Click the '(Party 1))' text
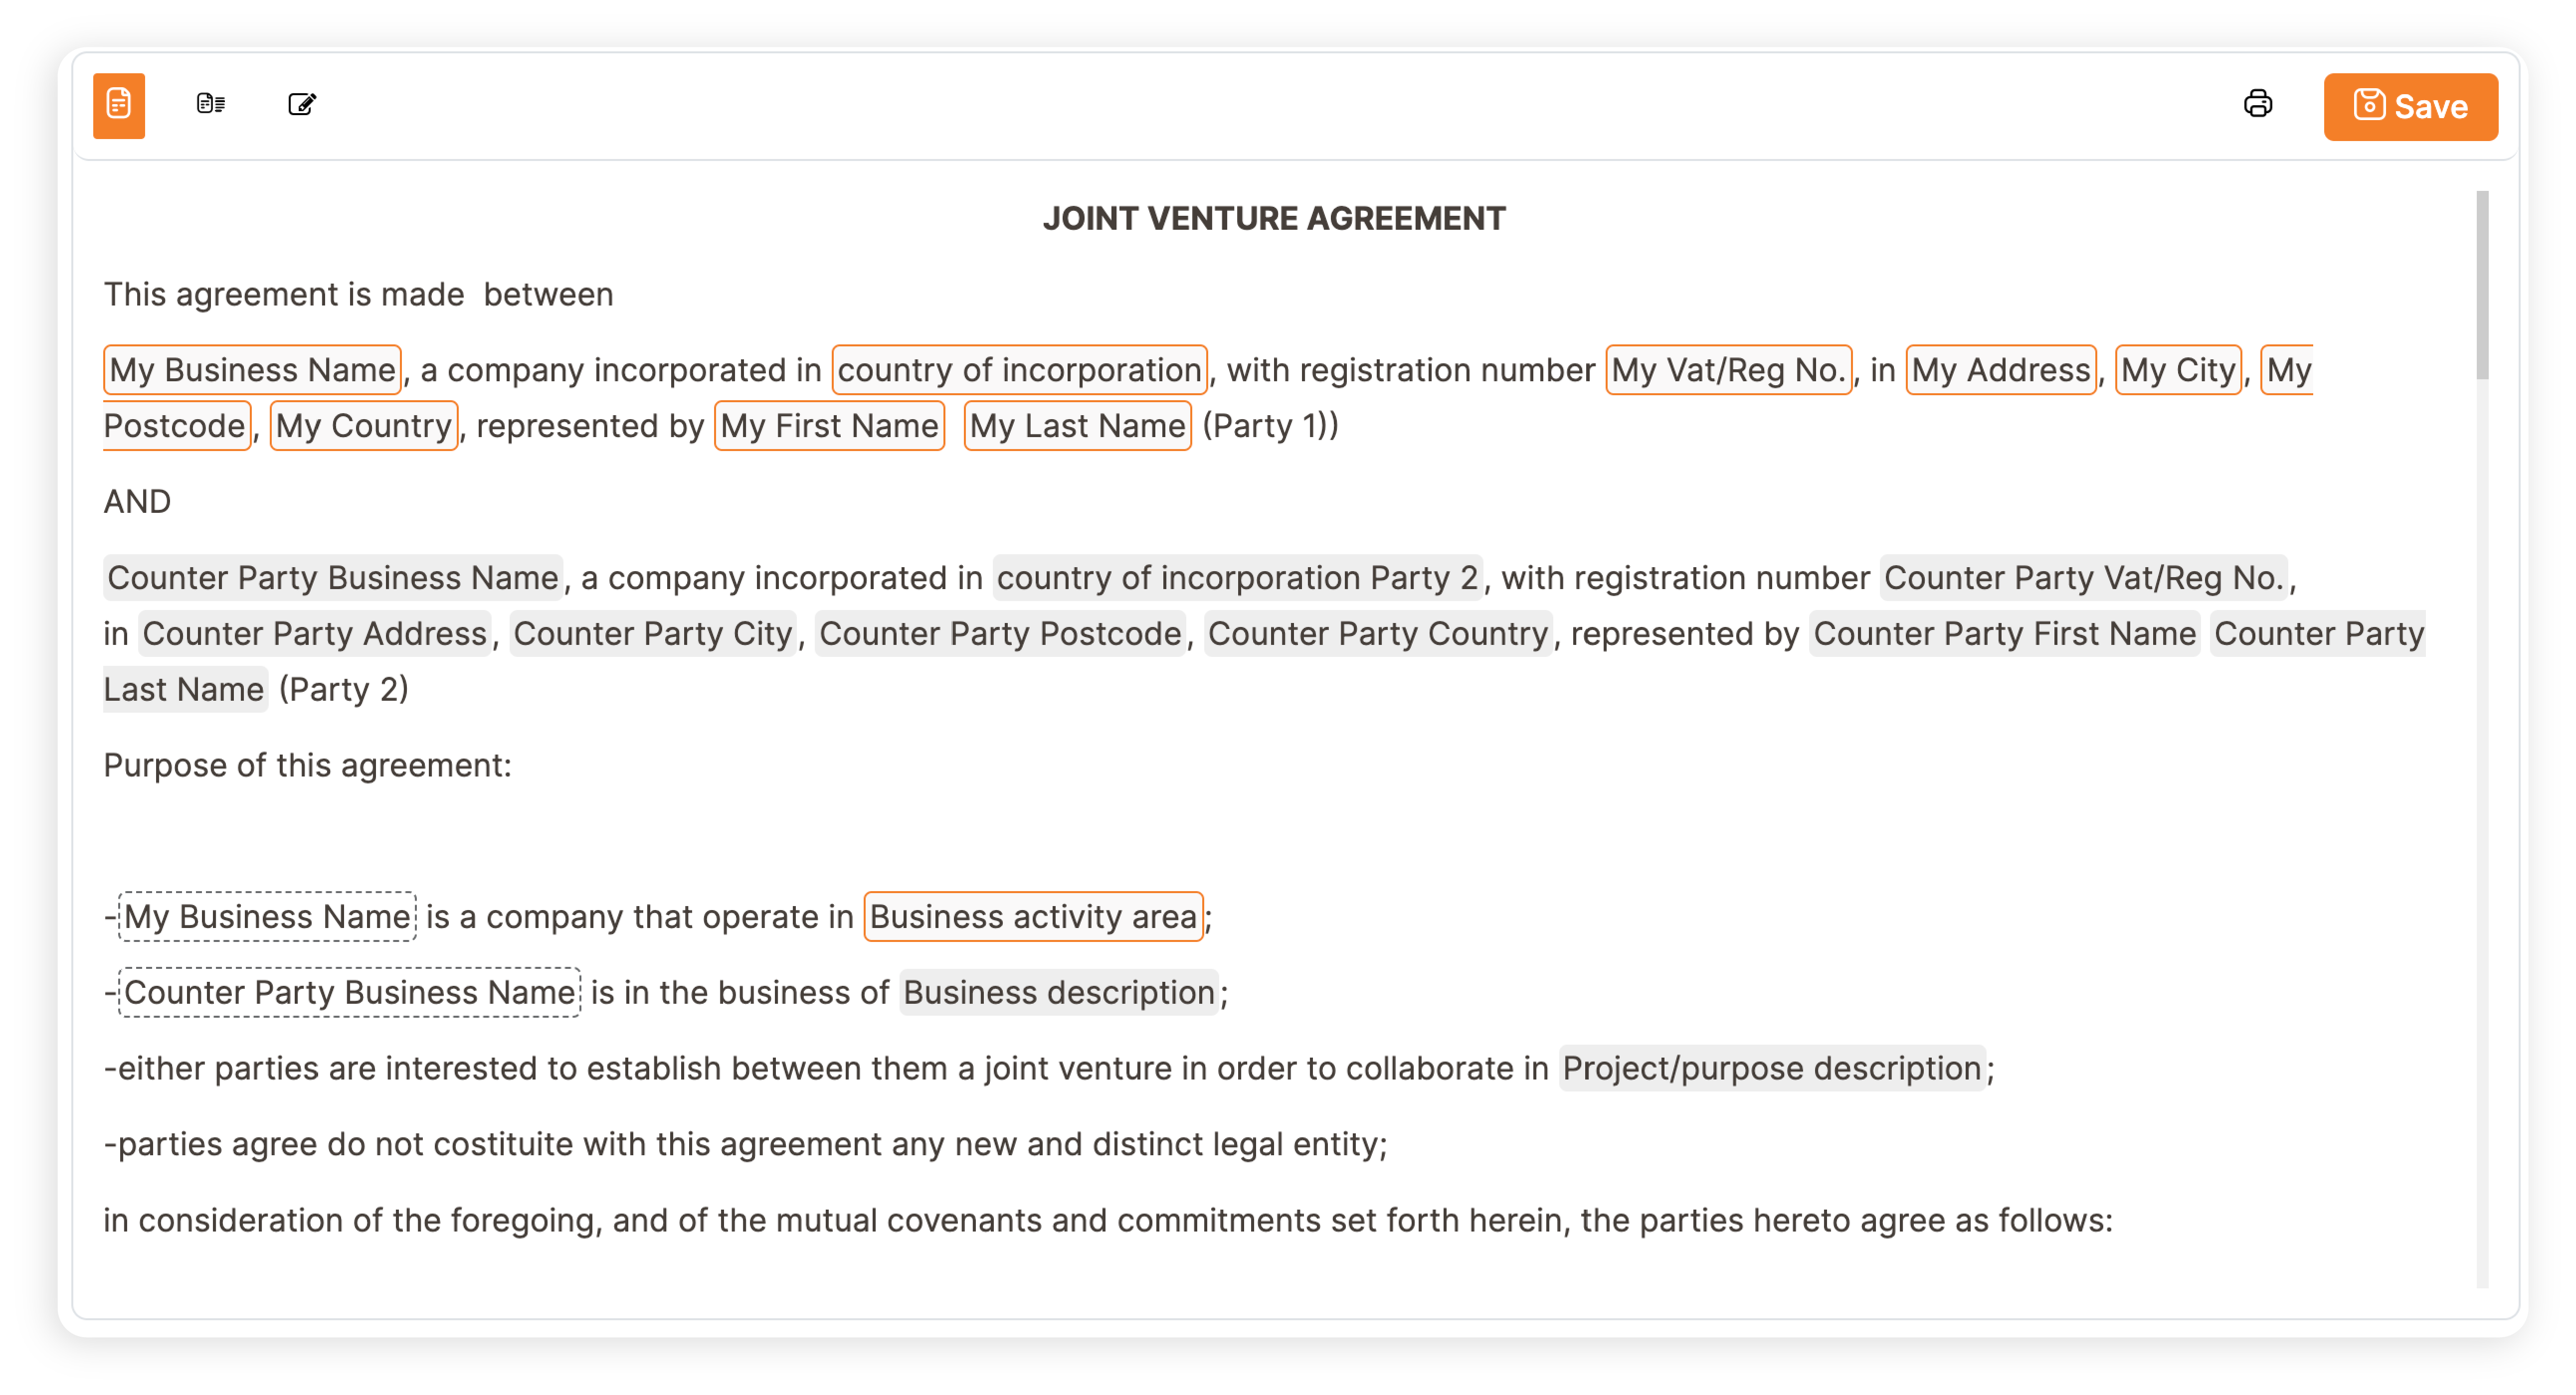The height and width of the screenshot is (1395, 2576). pos(1270,426)
